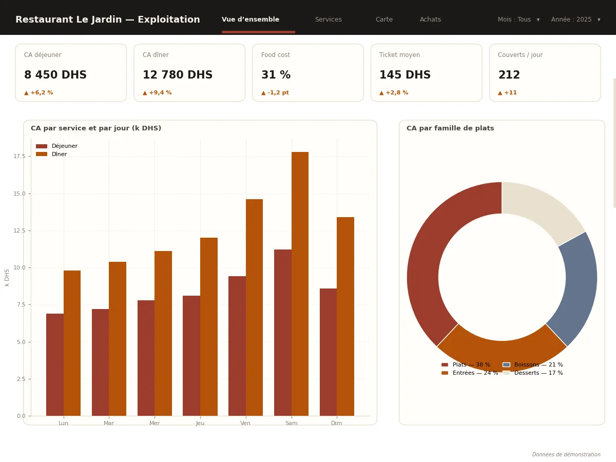Screen dimensions: 616x462
Task: Click the CA par service et par jour title
Action: [96, 128]
